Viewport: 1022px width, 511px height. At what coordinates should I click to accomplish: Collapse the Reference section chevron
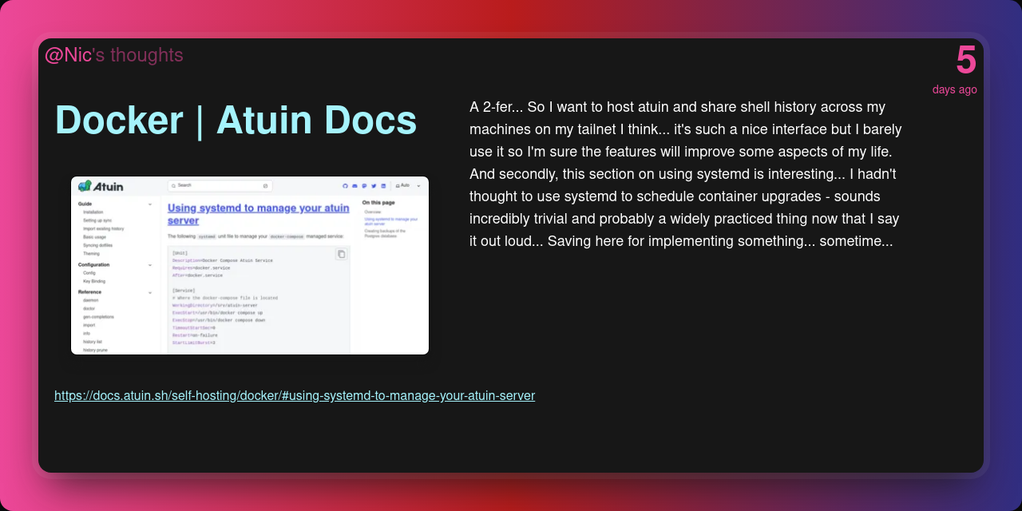pos(149,292)
